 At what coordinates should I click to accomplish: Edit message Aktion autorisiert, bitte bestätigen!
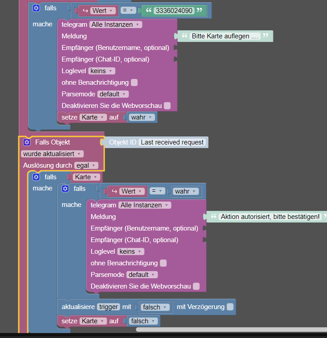click(270, 217)
